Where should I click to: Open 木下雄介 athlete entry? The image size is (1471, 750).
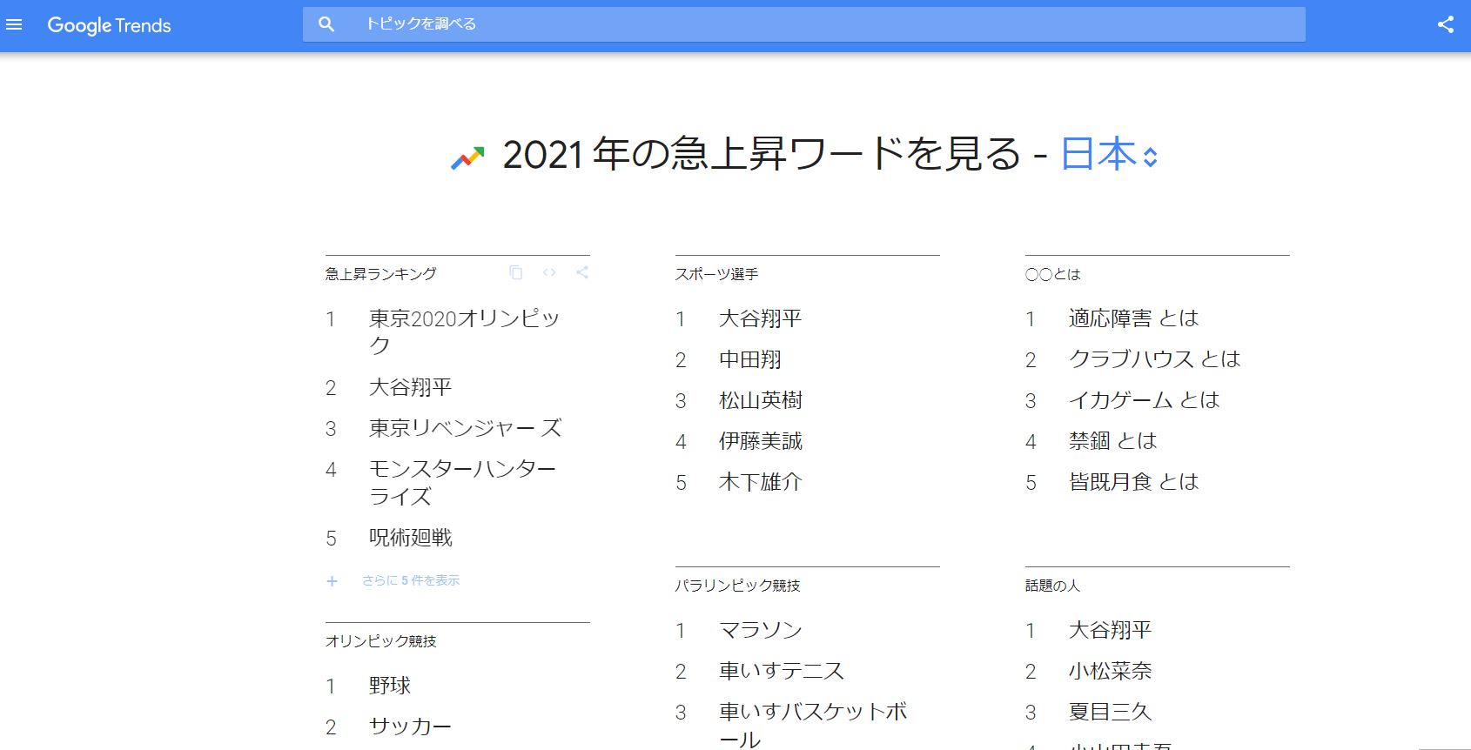point(761,482)
